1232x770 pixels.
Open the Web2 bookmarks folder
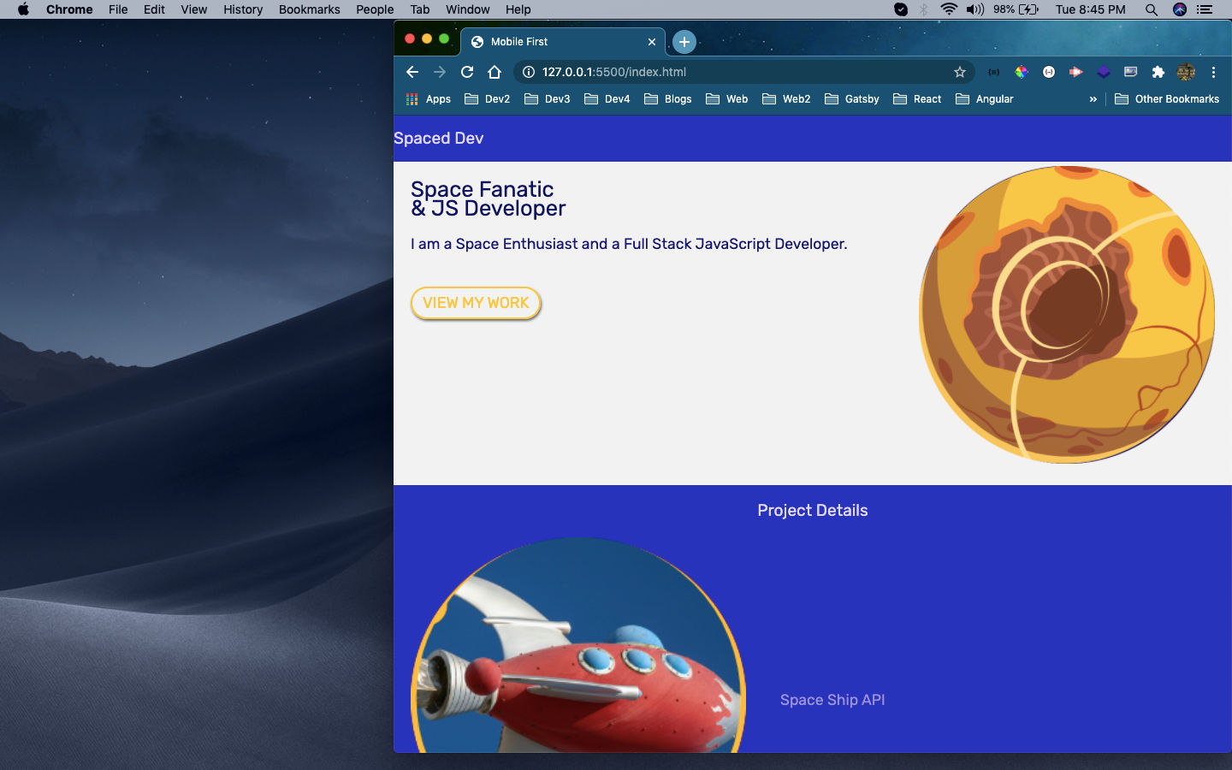tap(786, 99)
